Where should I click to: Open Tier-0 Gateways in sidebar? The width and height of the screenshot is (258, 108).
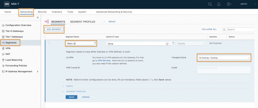click(x=14, y=31)
